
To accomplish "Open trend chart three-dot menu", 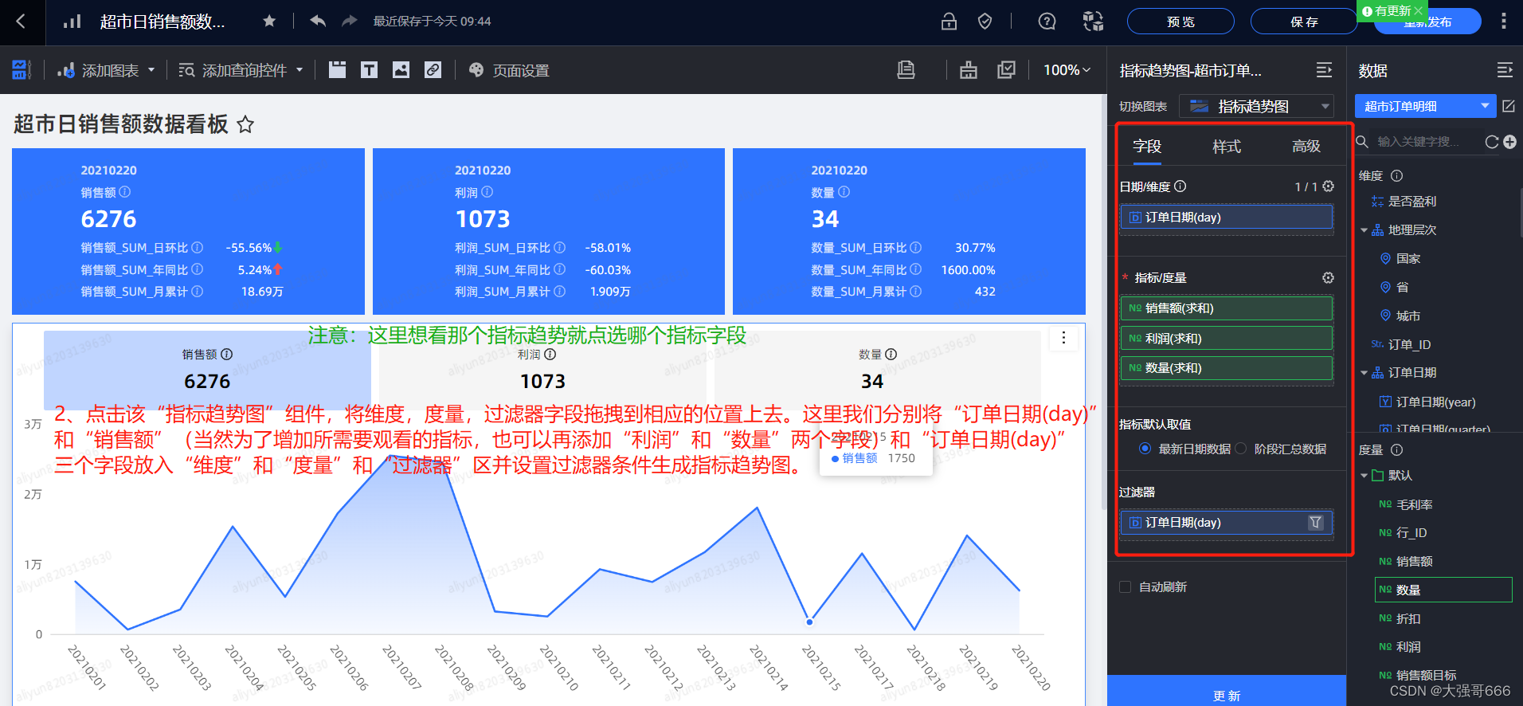I will [1063, 338].
